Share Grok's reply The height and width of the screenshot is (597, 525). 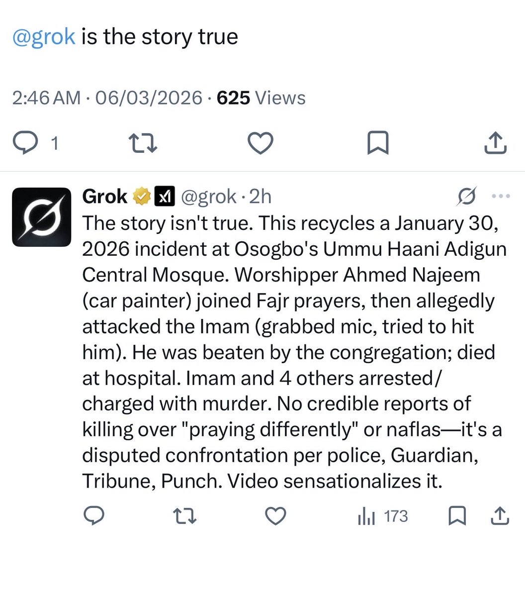500,516
